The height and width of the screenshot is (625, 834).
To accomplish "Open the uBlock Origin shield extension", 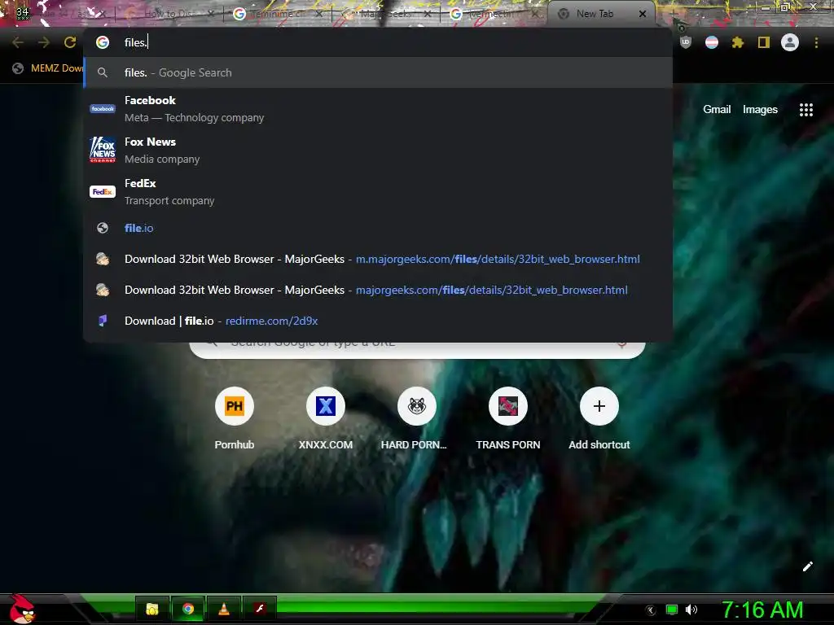I will pos(686,42).
